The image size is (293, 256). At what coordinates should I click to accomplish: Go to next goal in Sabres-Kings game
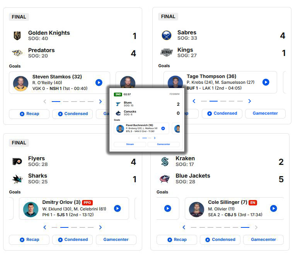click(x=250, y=101)
